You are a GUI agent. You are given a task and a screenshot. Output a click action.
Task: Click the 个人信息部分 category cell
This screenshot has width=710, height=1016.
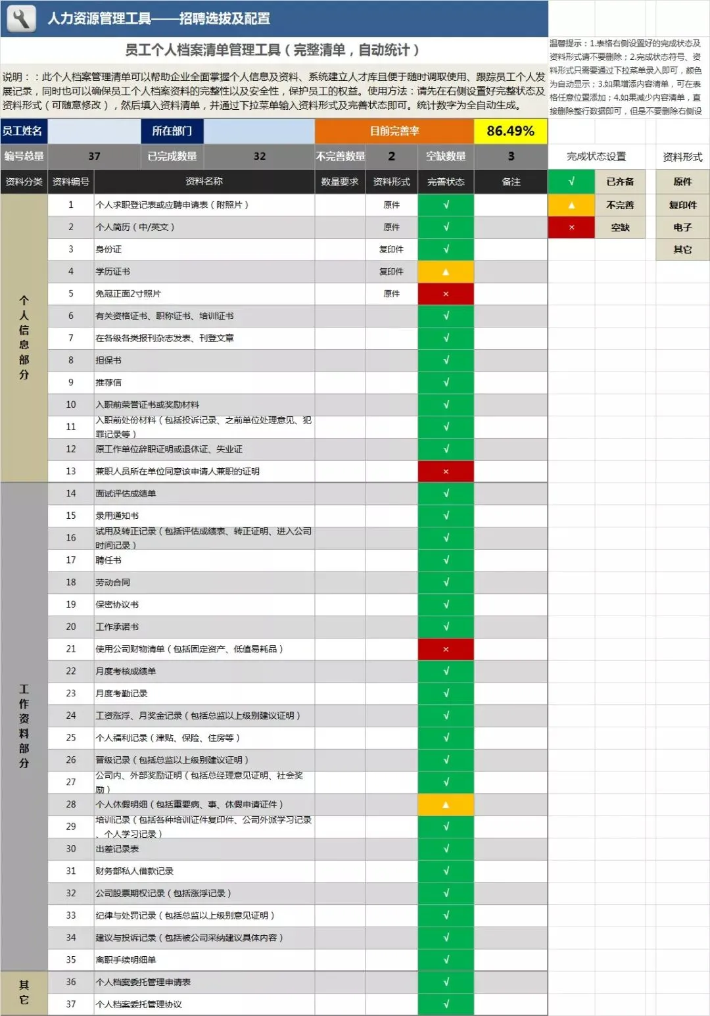click(24, 338)
